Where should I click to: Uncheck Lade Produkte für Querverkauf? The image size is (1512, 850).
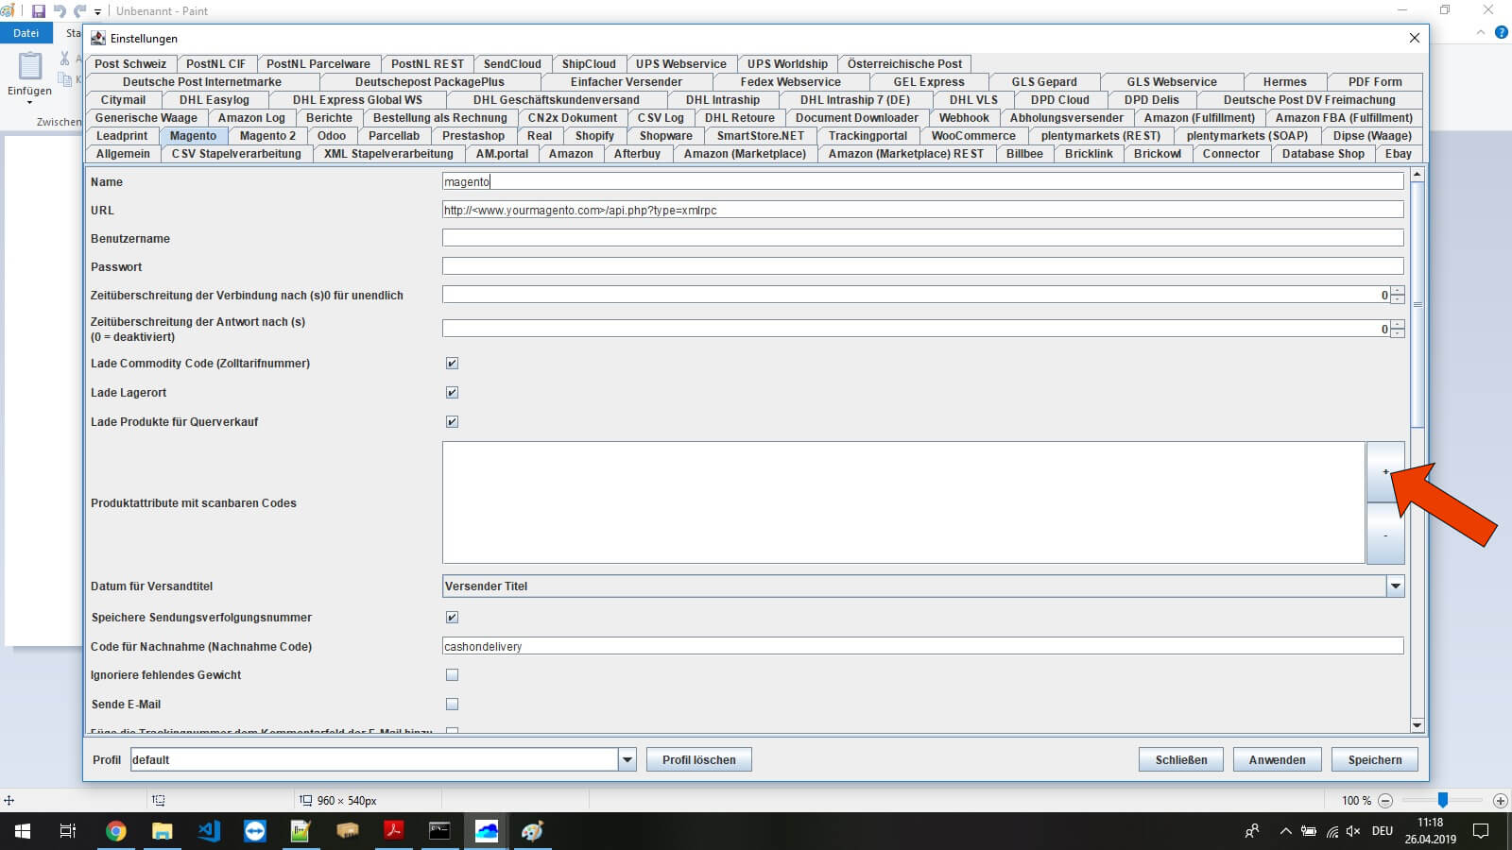point(452,422)
